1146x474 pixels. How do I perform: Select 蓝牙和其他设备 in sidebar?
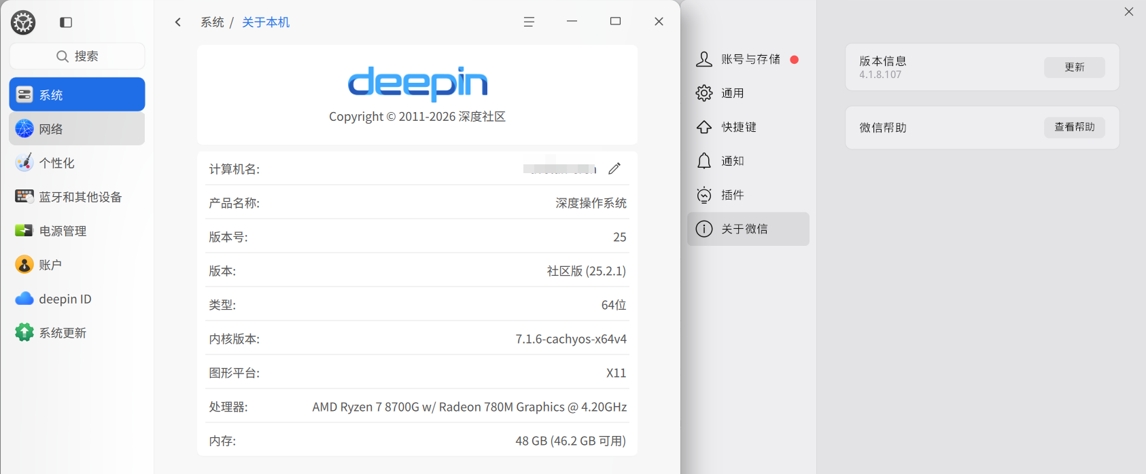pyautogui.click(x=77, y=196)
